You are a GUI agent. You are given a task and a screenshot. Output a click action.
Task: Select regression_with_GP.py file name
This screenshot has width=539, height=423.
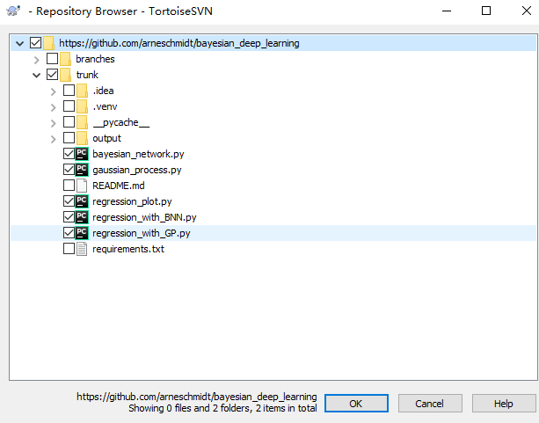[x=142, y=233]
